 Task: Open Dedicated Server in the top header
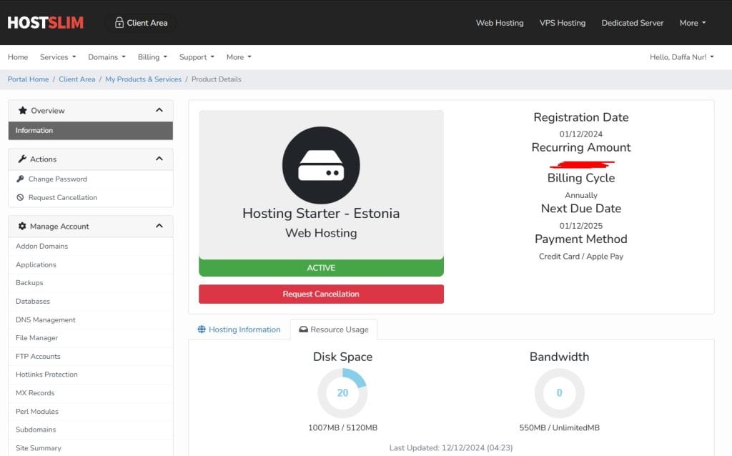tap(633, 23)
